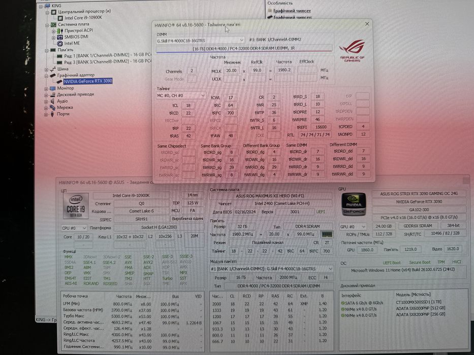Screen dimensions: 474x355
Task: Click the Пристрої ACPI tree icon
Action: 60,31
